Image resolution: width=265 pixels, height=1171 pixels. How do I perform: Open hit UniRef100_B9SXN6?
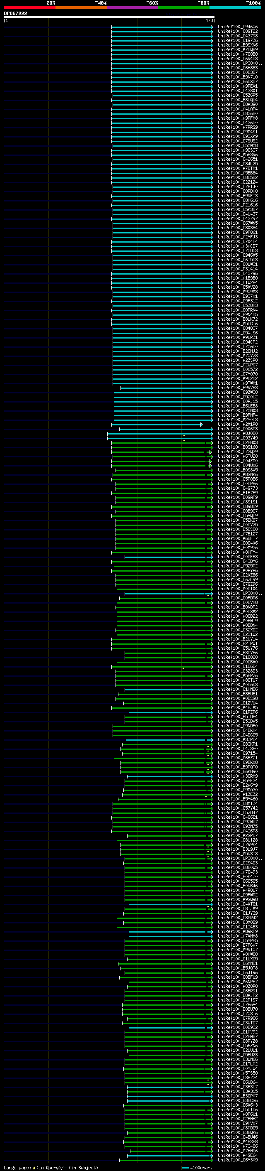(238, 45)
